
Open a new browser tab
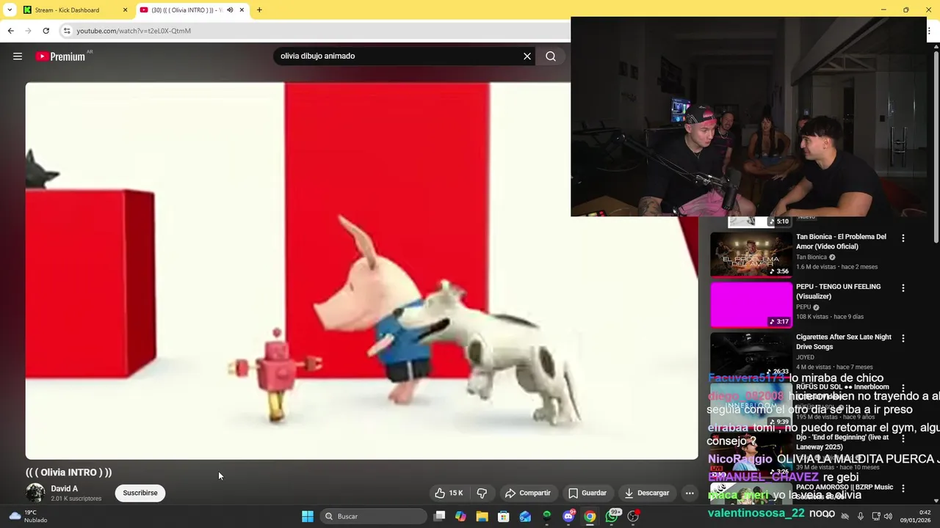click(x=259, y=10)
